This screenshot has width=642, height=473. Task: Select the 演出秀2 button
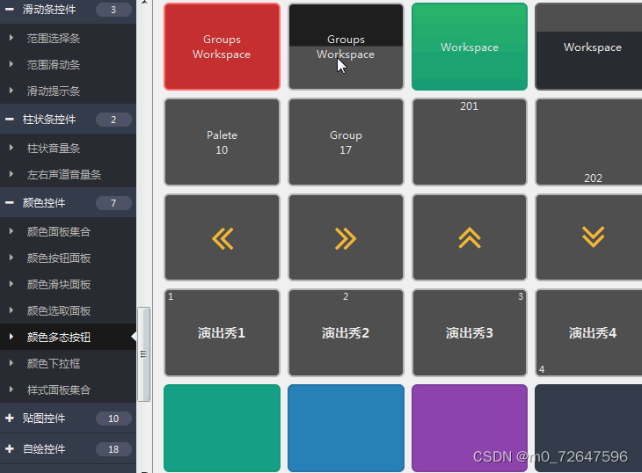tap(346, 332)
